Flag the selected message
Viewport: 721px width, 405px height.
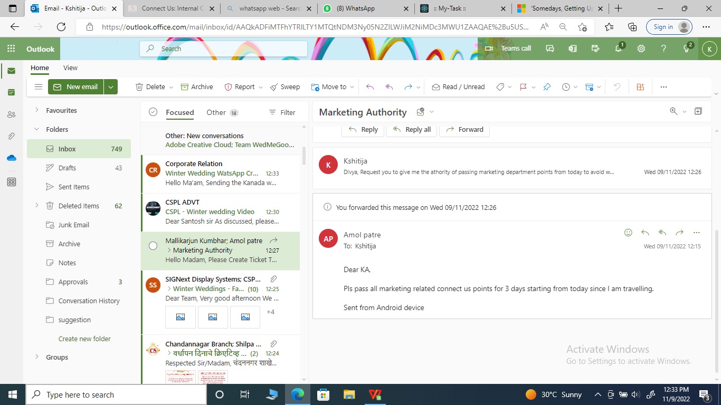(524, 87)
